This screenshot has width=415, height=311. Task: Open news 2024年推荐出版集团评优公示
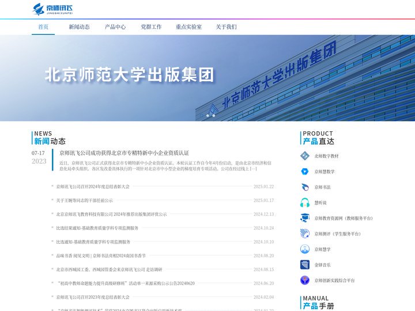[111, 214]
